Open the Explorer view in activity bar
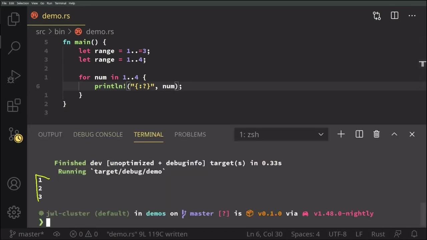 point(14,19)
